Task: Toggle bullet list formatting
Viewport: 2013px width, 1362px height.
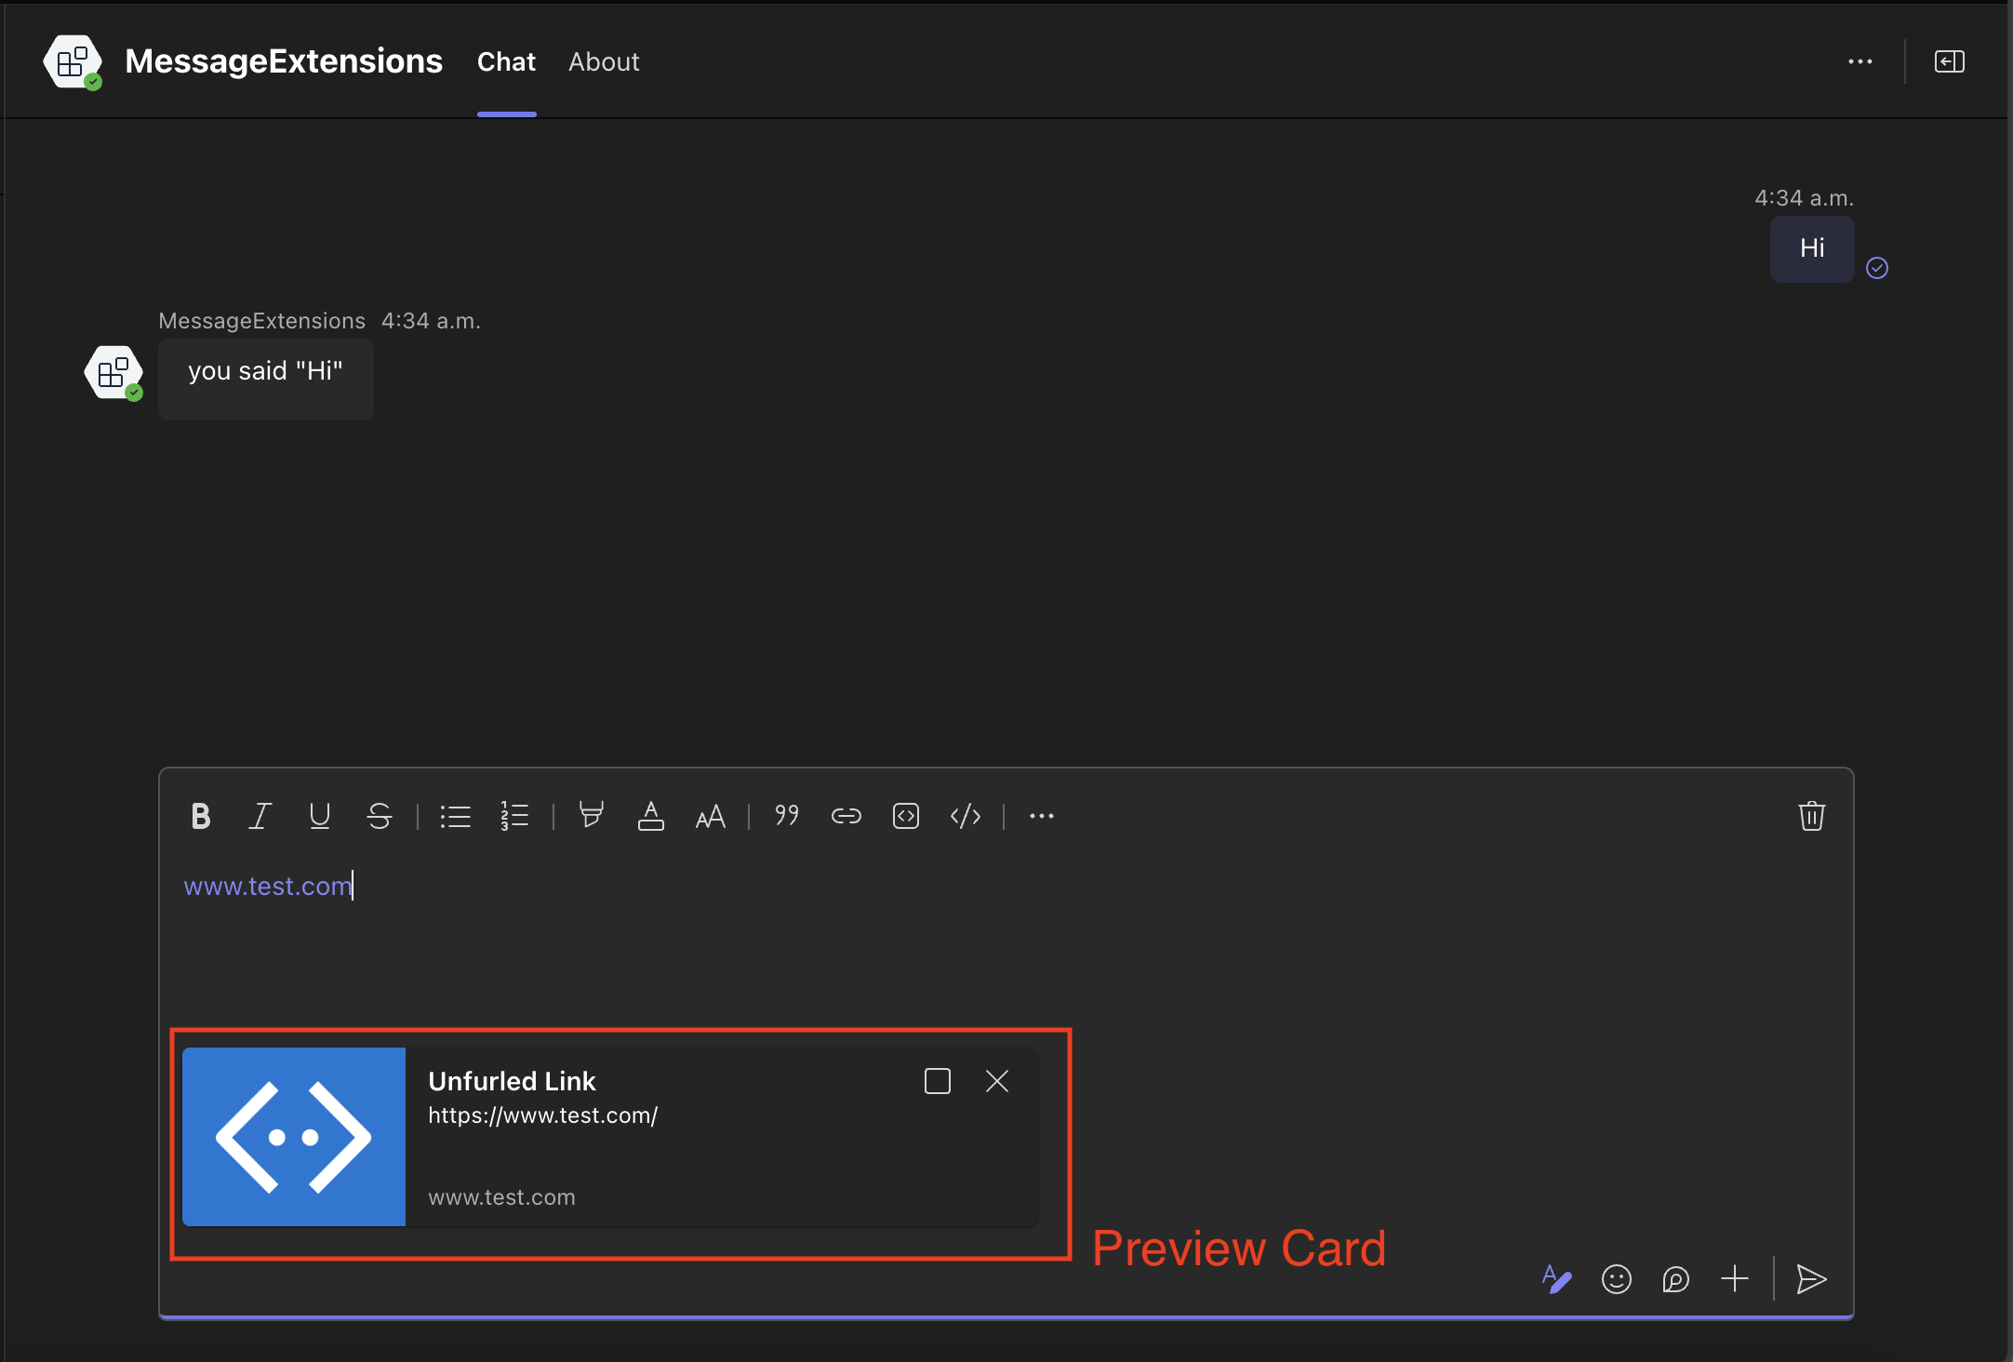Action: (x=455, y=816)
